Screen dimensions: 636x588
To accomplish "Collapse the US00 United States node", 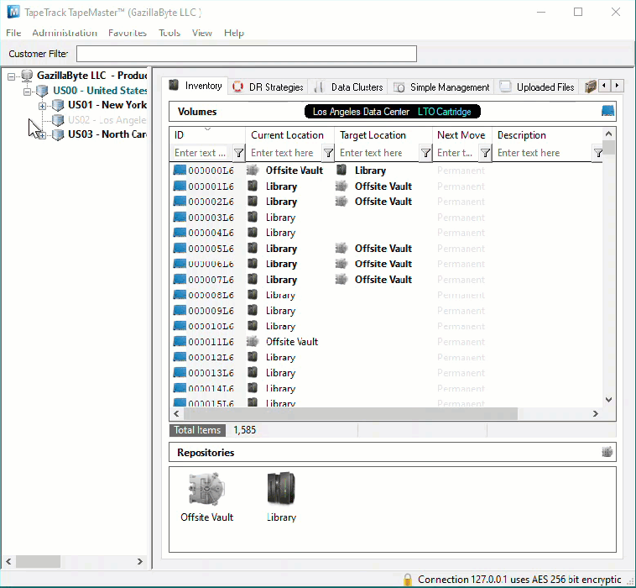I will tap(27, 92).
